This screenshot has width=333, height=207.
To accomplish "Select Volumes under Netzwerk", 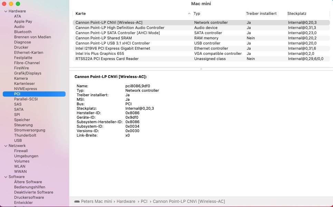I will (22, 161).
